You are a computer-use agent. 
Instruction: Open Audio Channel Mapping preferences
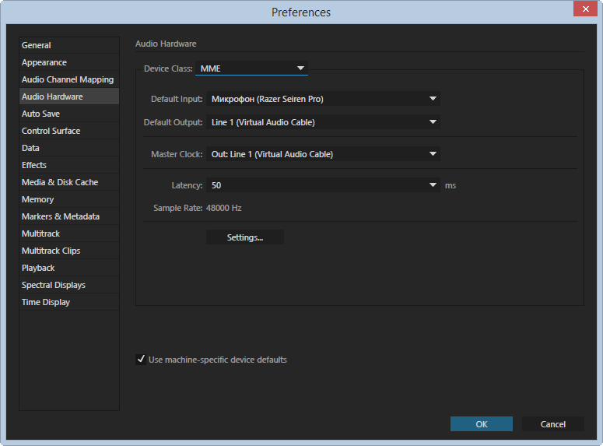[68, 79]
